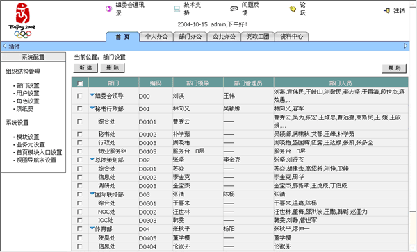
Task: Switch to the 公共办公 tab
Action: (224, 37)
